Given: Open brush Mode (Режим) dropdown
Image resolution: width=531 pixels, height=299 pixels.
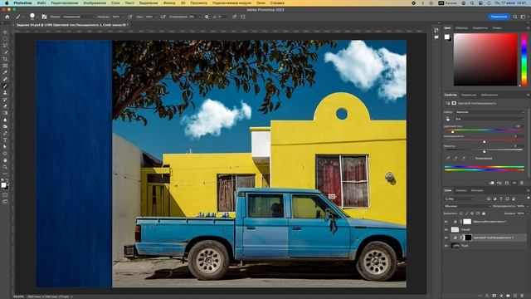Looking at the screenshot, I should 79,17.
